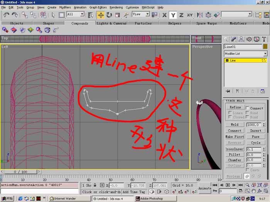Click the Pin Stack icon
The image size is (270, 202).
point(228,91)
